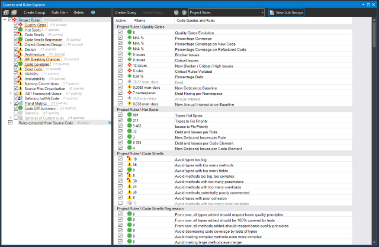Click the green diamond icon on Percentage Debt row
The height and width of the screenshot is (247, 379).
[130, 76]
